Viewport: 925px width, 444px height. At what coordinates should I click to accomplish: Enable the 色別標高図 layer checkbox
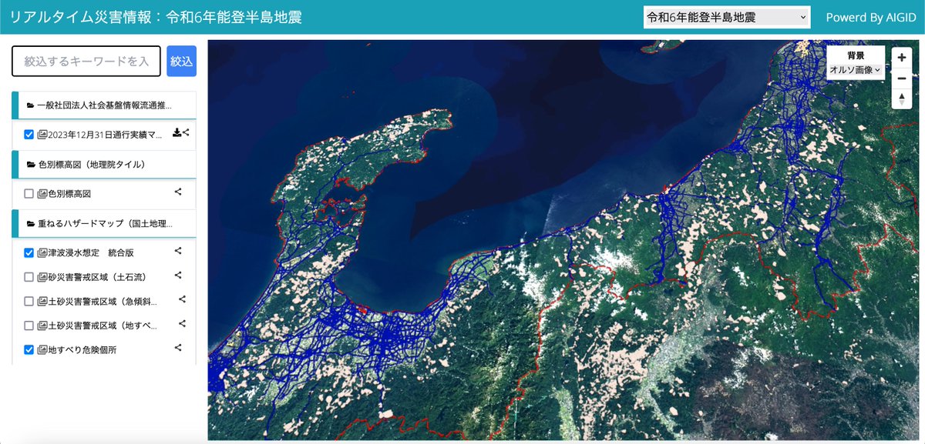coord(29,194)
